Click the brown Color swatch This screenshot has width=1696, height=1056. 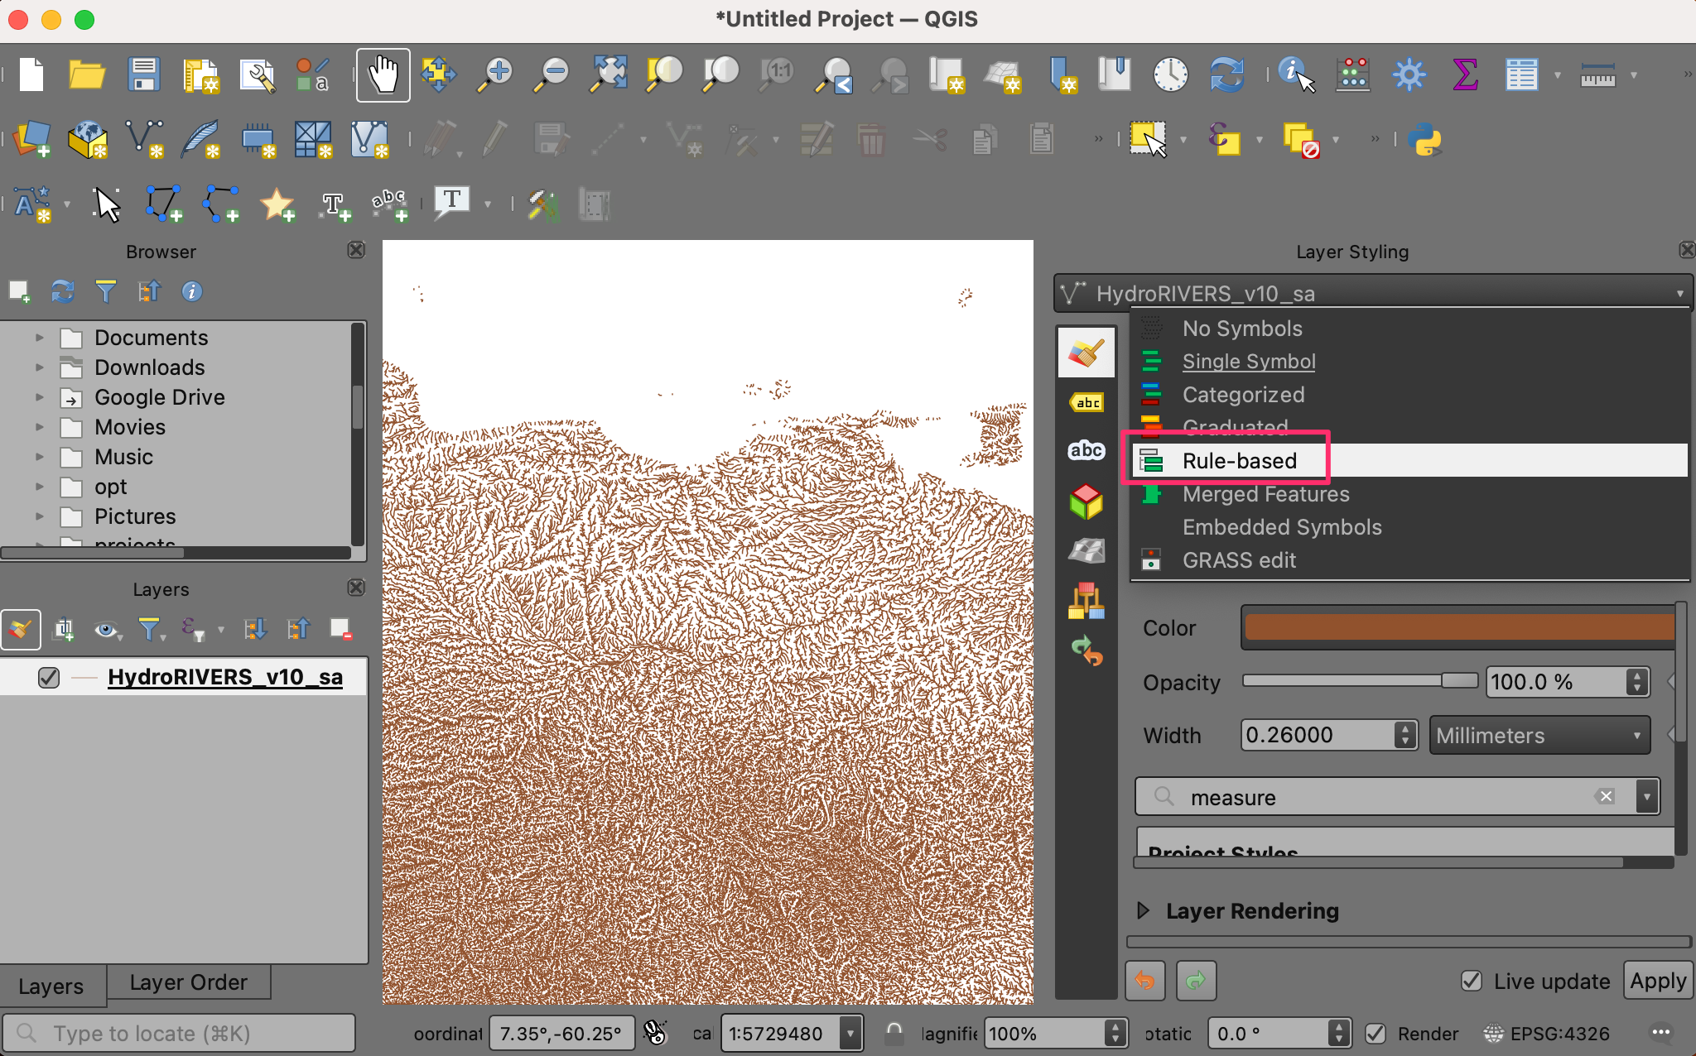pos(1457,628)
